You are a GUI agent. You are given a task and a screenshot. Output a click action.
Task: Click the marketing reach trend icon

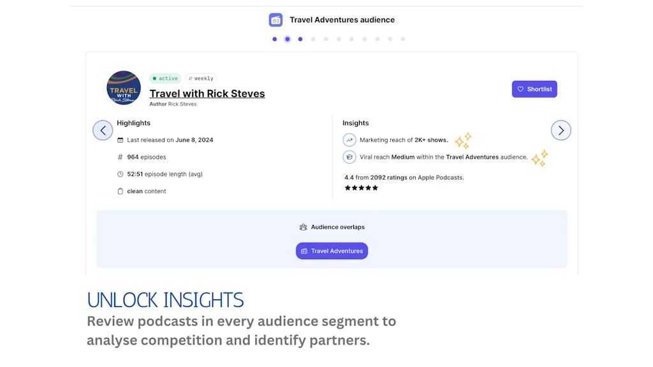click(x=349, y=140)
